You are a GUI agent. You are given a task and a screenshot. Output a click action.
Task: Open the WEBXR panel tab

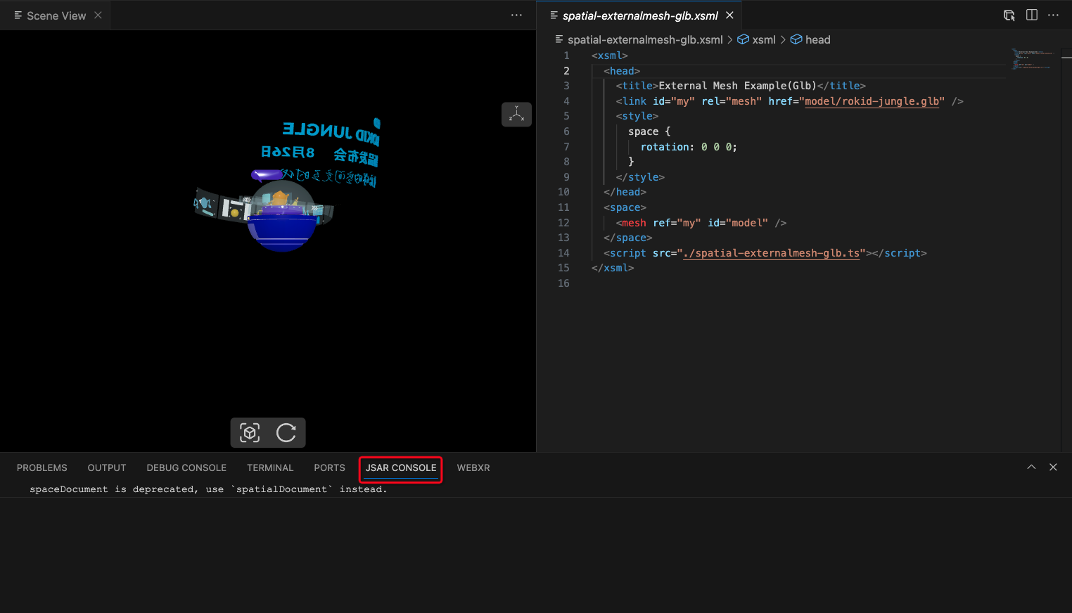pyautogui.click(x=473, y=468)
